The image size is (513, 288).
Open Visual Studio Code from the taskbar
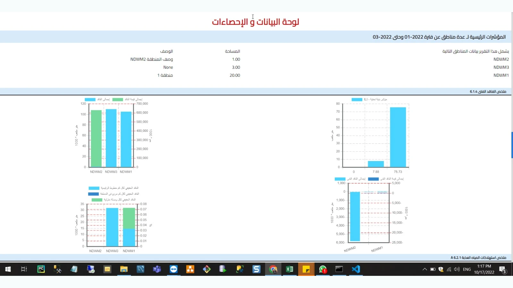[356, 269]
